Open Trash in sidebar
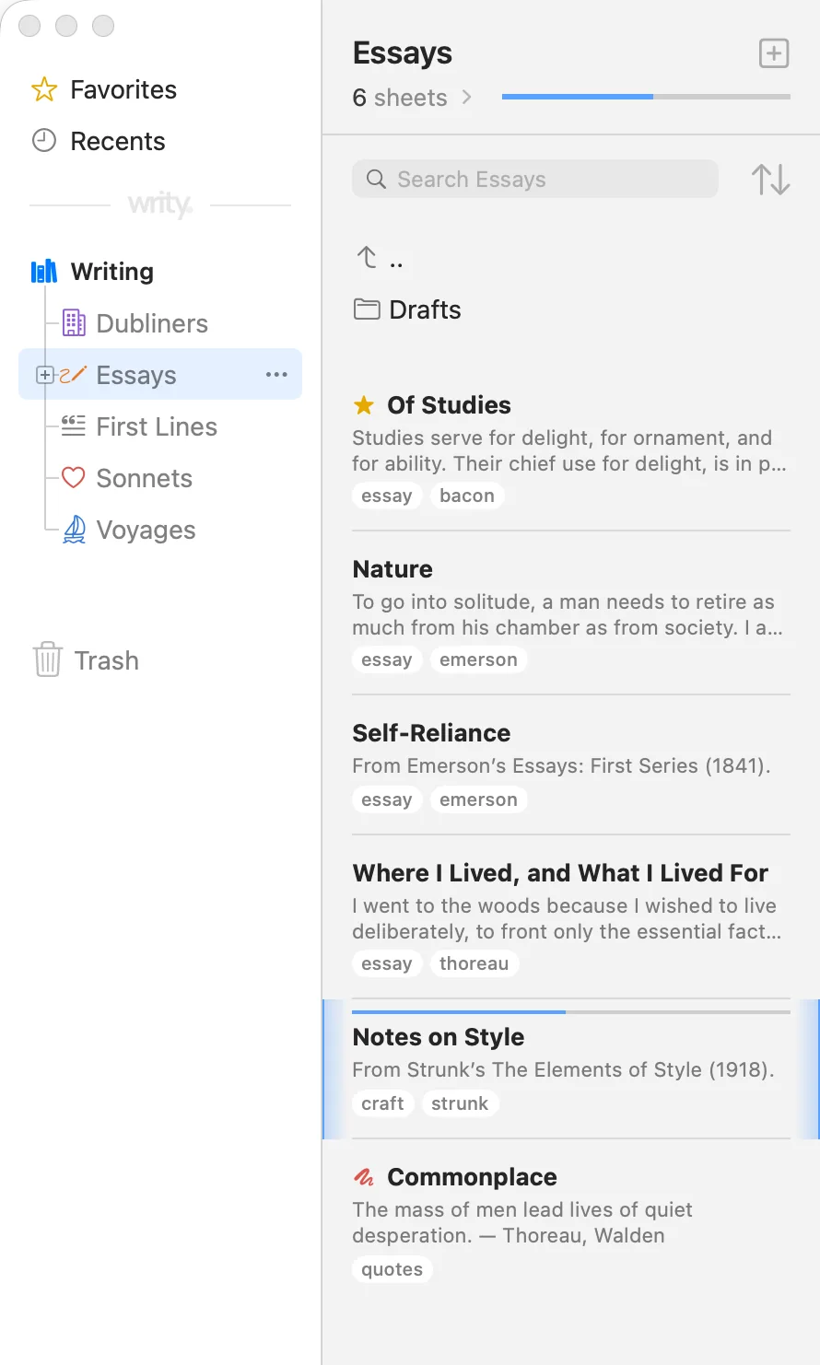This screenshot has width=820, height=1365. [x=107, y=660]
